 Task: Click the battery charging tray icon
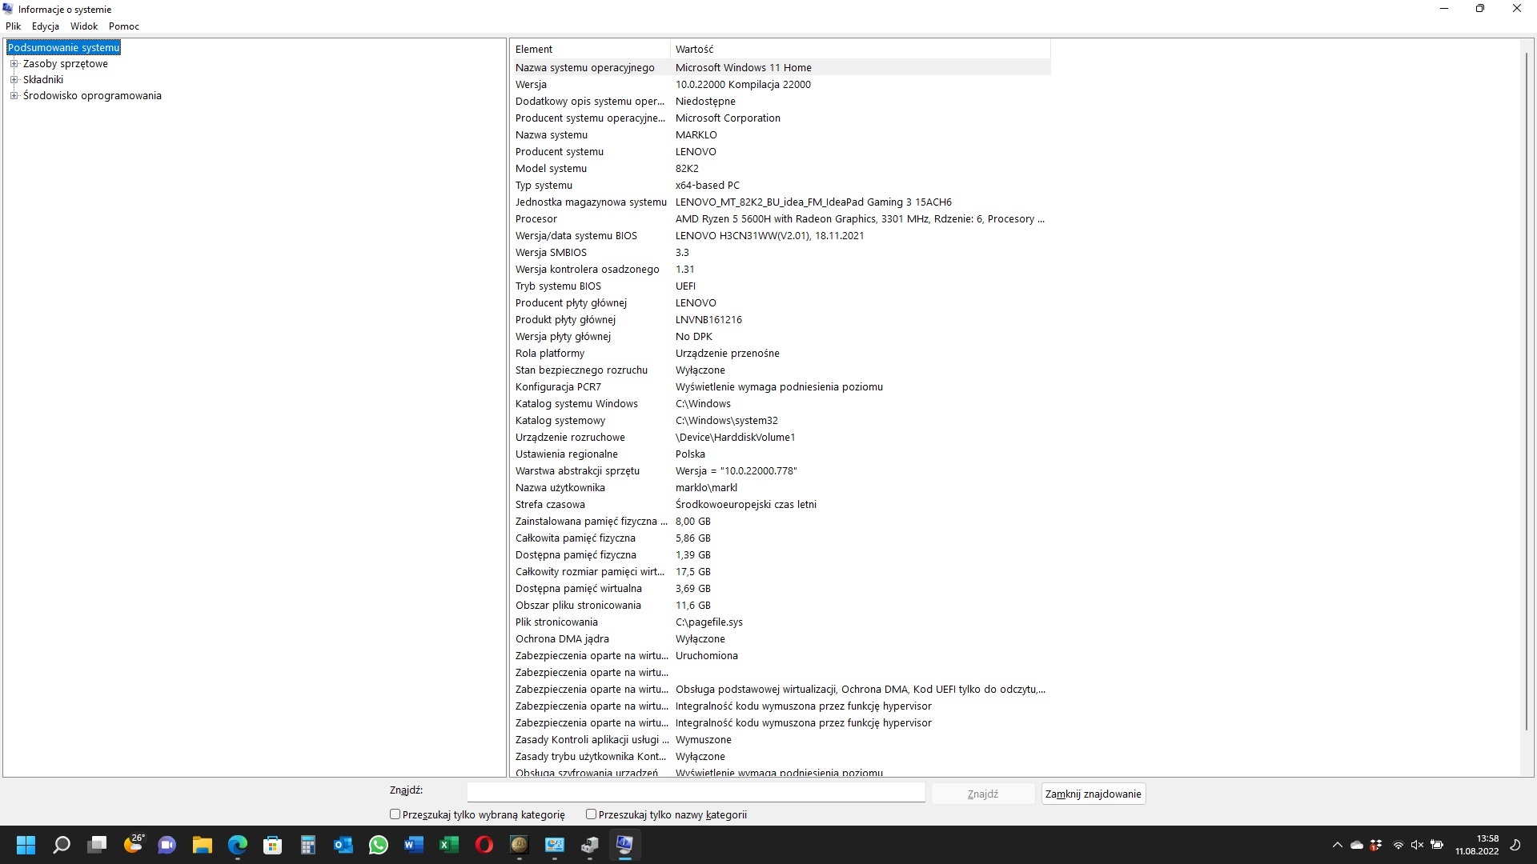(1437, 845)
